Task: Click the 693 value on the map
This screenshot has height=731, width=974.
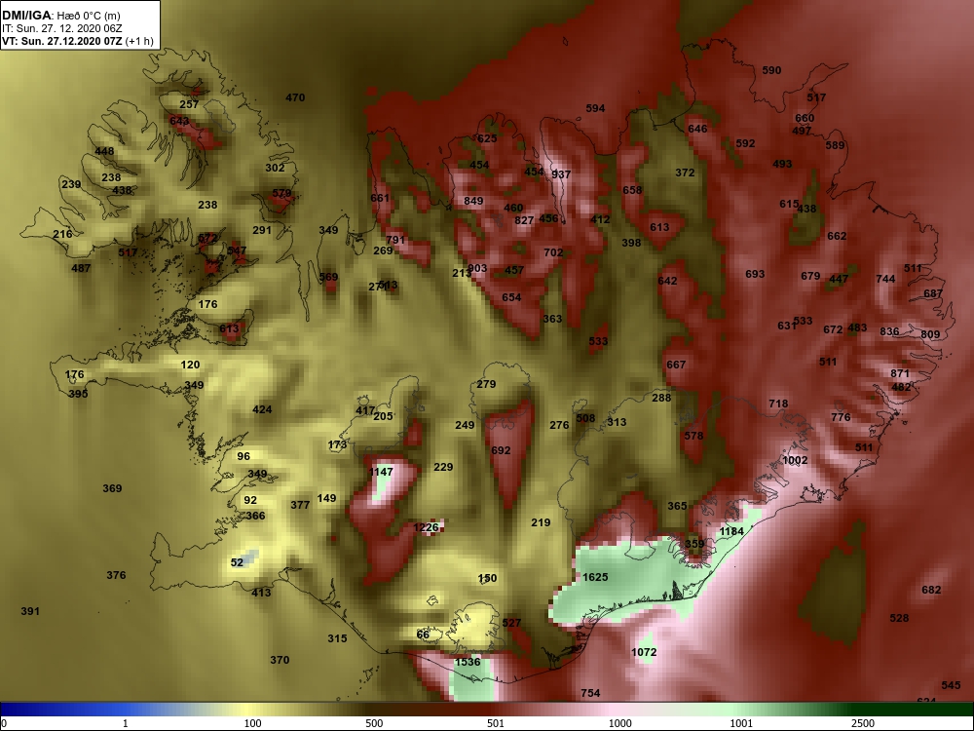Action: tap(755, 274)
